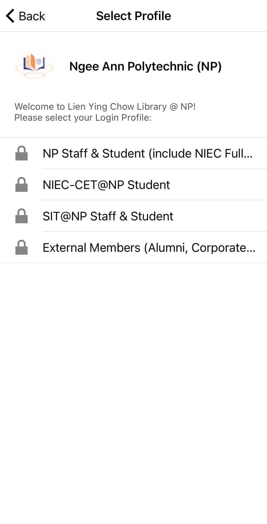The image size is (267, 524).
Task: Tap the lock icon next to NIEC-CET@NP Student
Action: point(21,185)
